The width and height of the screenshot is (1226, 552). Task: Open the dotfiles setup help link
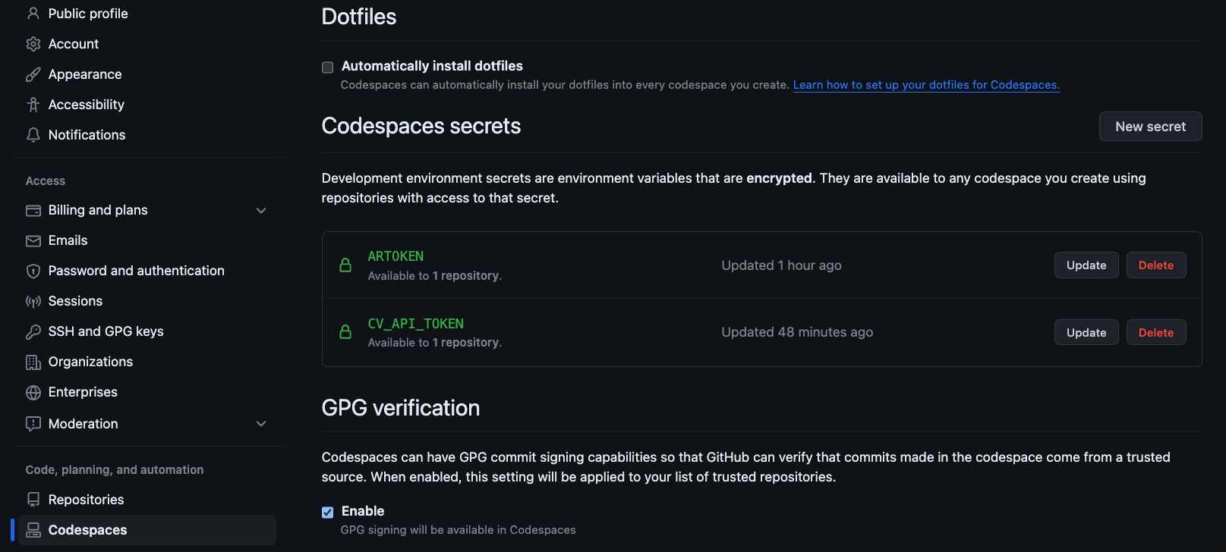[926, 85]
